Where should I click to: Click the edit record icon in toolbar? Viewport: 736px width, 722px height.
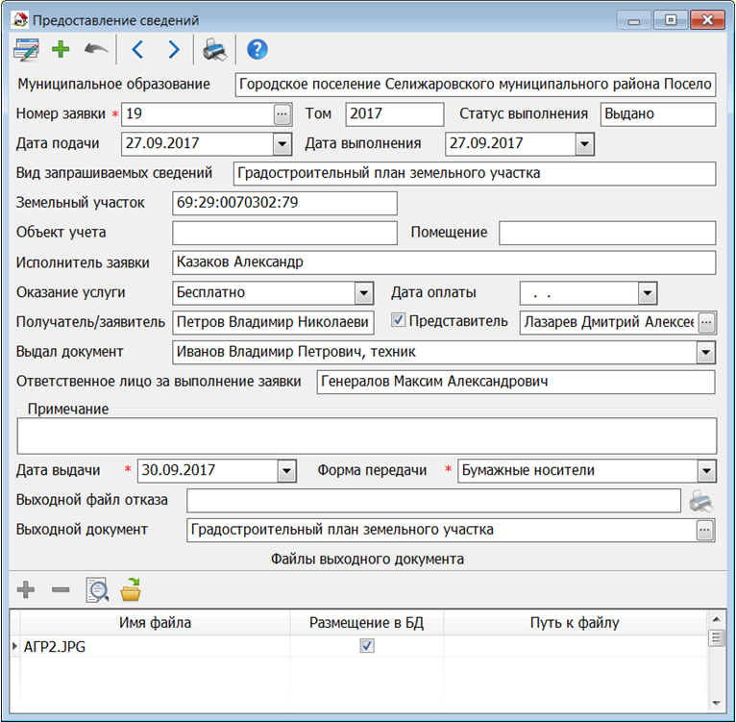[25, 50]
